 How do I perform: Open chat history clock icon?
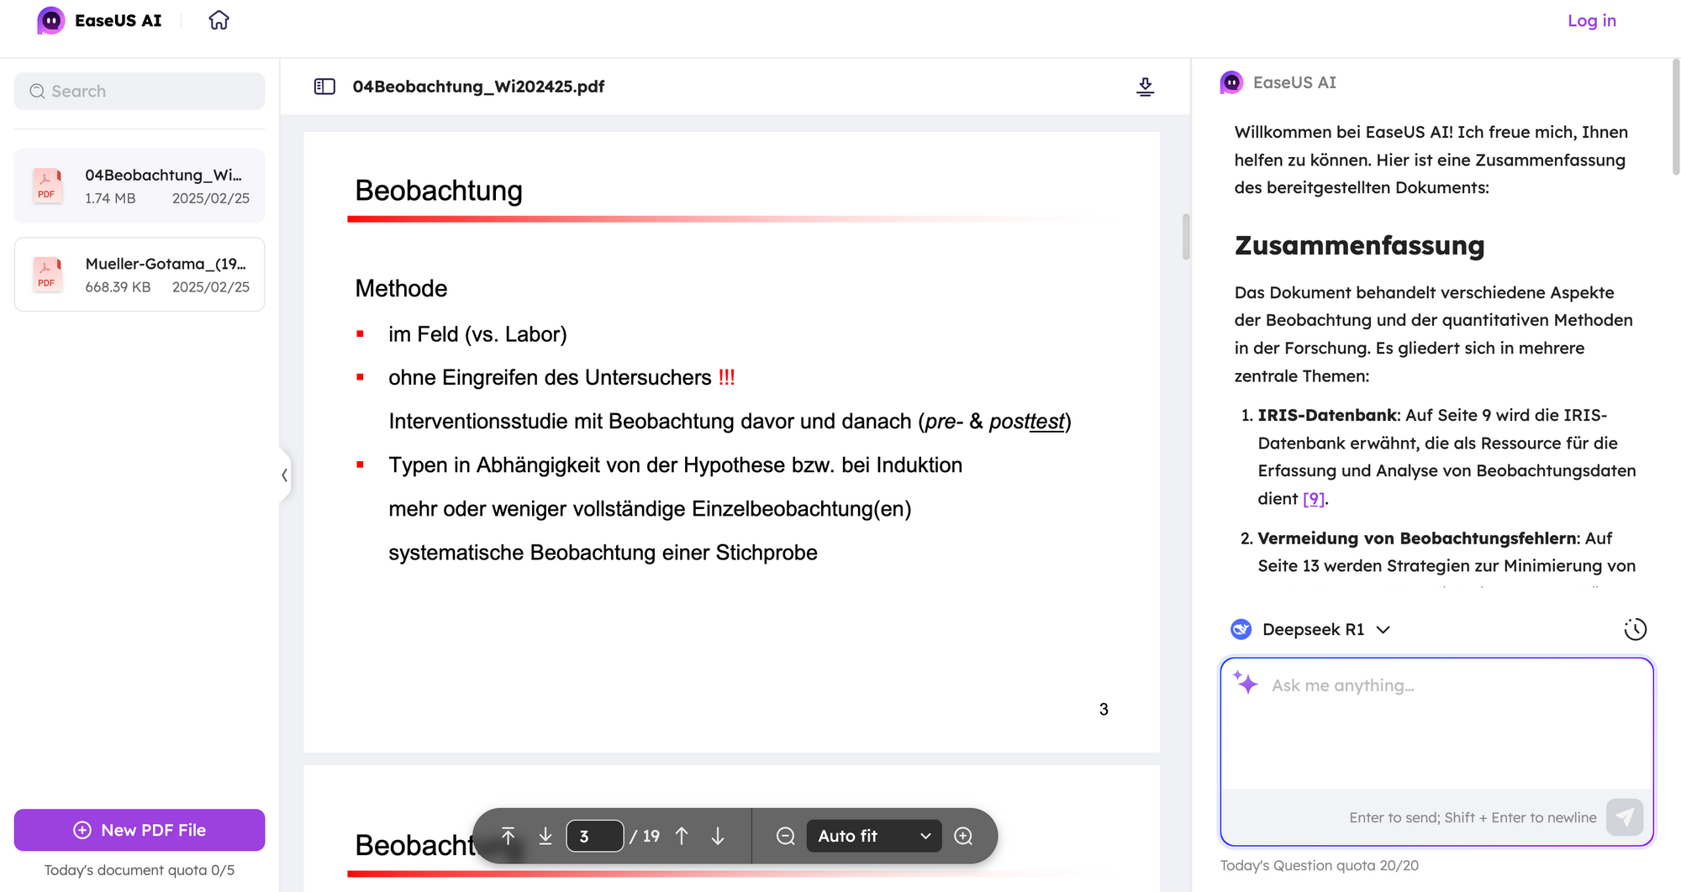pyautogui.click(x=1635, y=629)
